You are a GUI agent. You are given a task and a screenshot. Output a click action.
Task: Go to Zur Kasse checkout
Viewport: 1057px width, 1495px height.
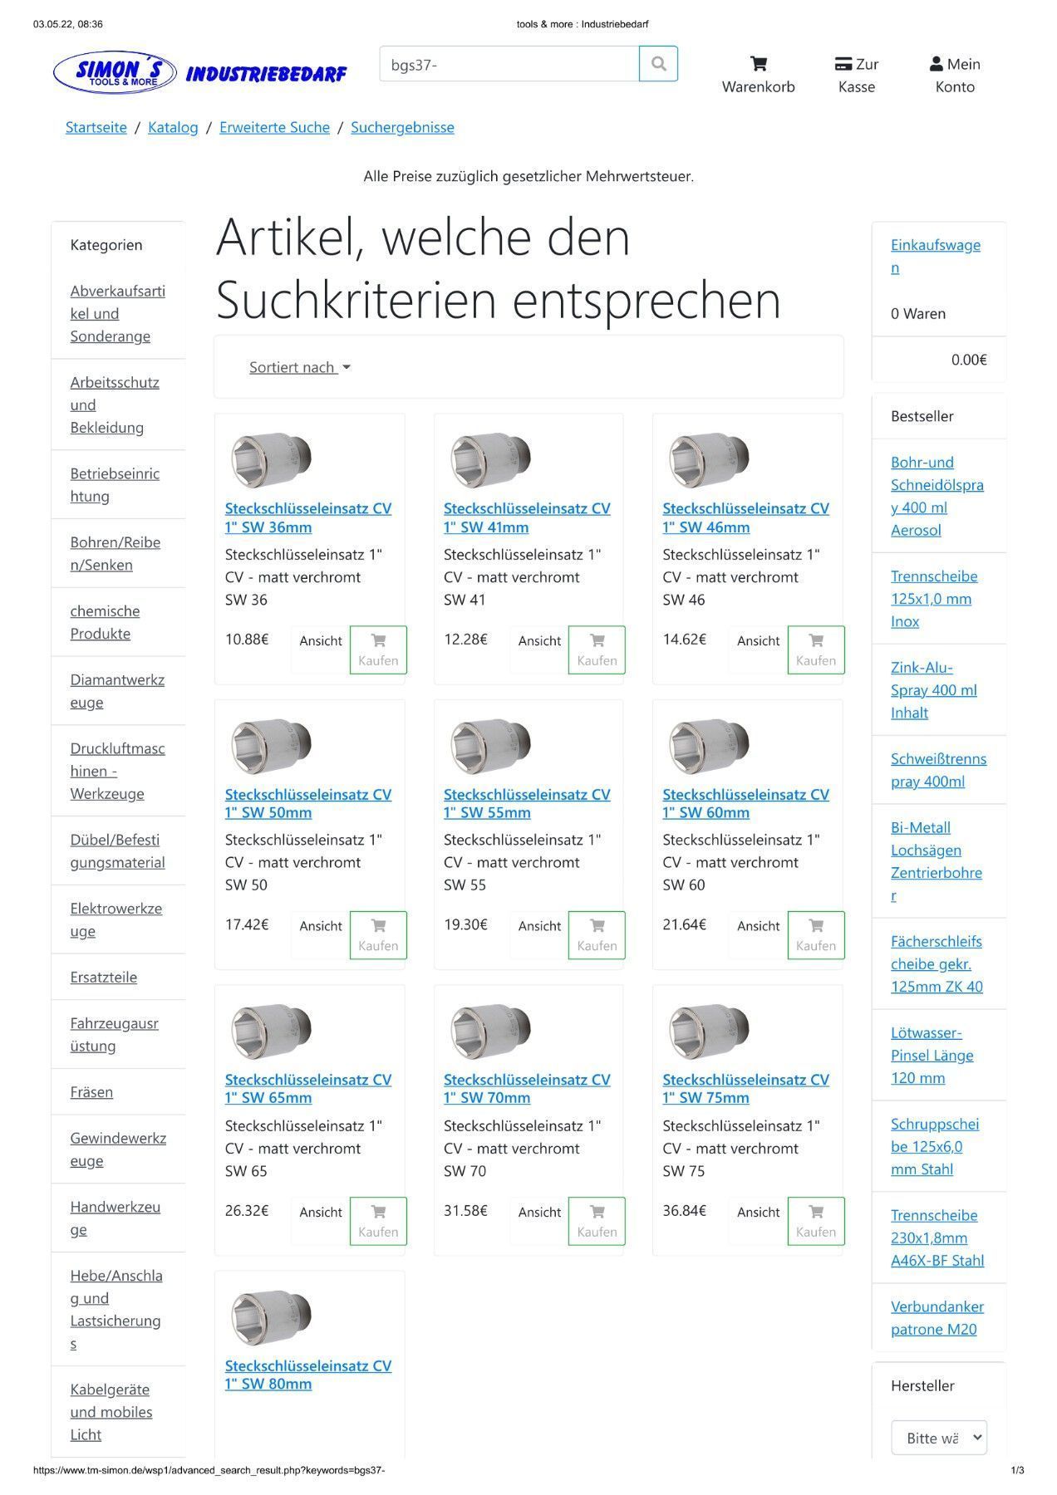coord(856,75)
